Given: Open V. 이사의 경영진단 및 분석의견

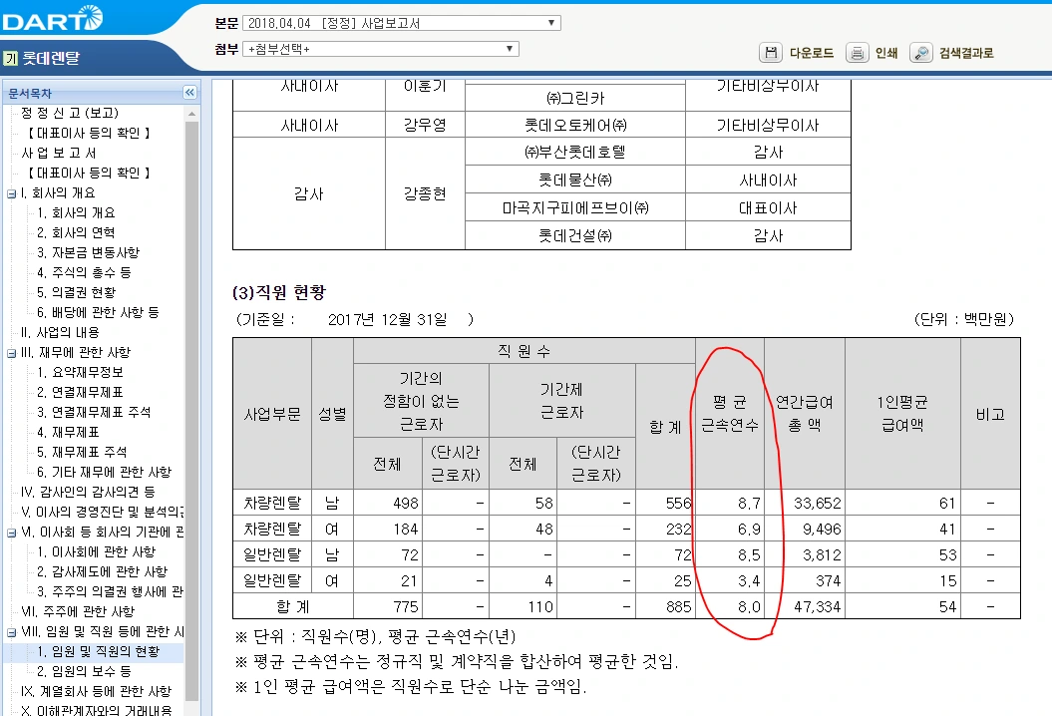Looking at the screenshot, I should point(102,512).
